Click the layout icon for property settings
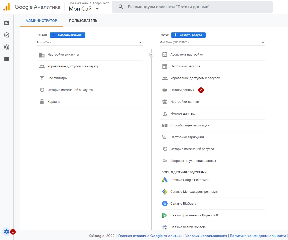The image size is (288, 240). point(165,66)
